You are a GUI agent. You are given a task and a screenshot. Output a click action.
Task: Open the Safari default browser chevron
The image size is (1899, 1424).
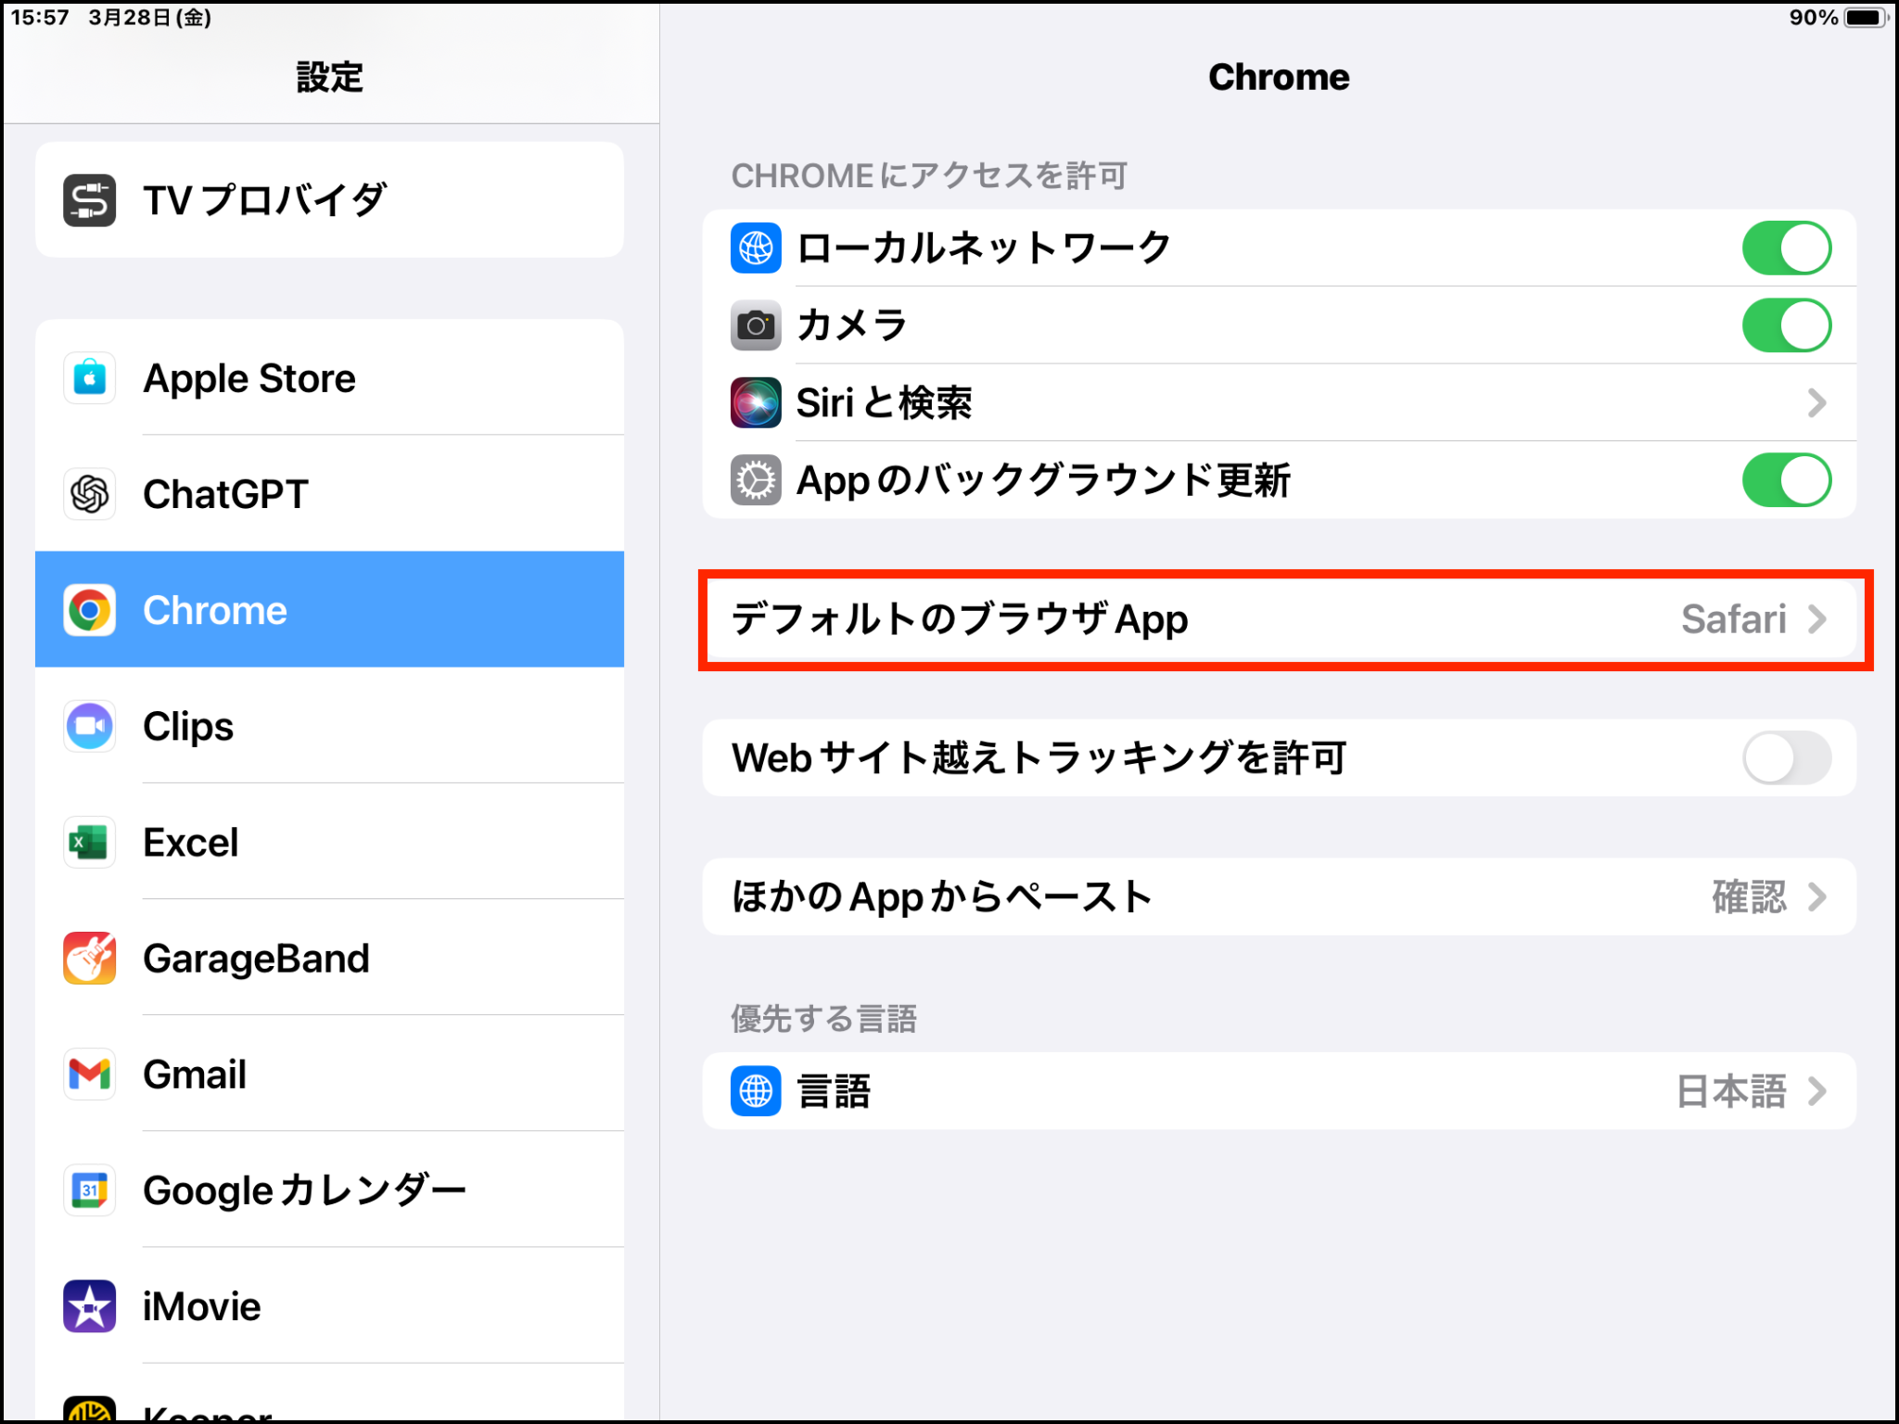tap(1817, 619)
